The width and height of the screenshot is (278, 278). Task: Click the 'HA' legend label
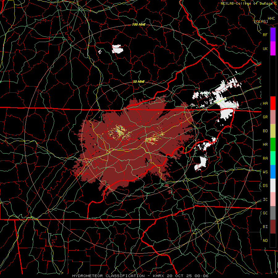tap(265, 103)
